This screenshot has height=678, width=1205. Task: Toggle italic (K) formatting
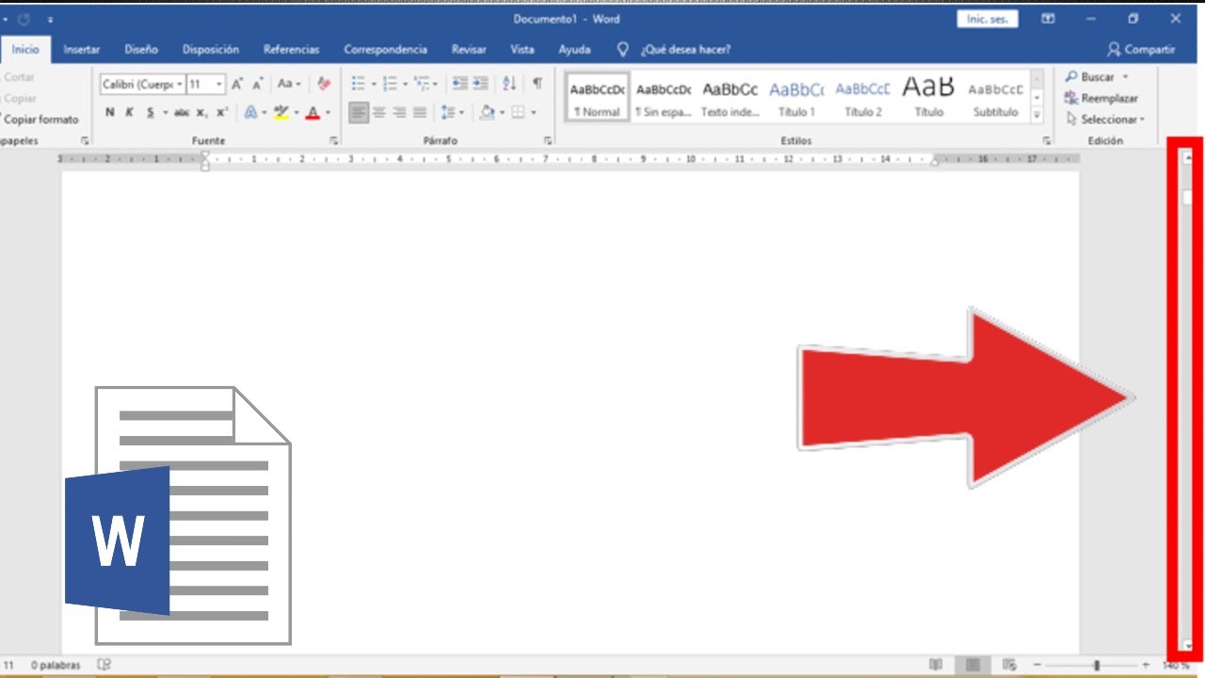click(x=129, y=112)
